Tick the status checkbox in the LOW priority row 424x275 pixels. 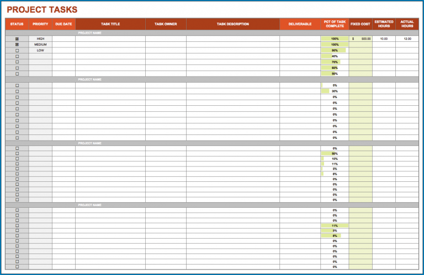pos(17,51)
